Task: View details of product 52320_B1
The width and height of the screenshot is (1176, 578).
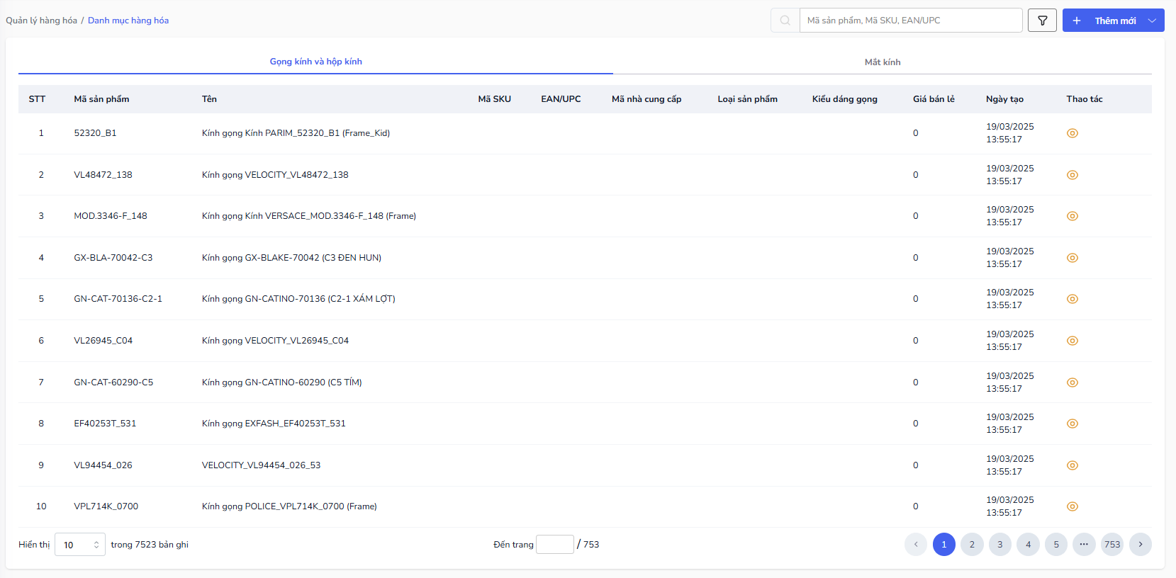Action: click(x=1072, y=133)
